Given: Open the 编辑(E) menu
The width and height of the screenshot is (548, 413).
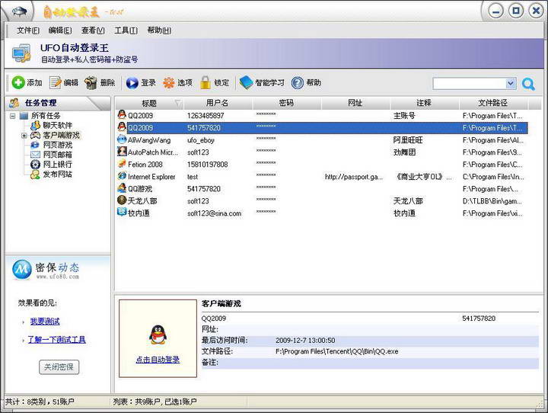Looking at the screenshot, I should click(60, 30).
